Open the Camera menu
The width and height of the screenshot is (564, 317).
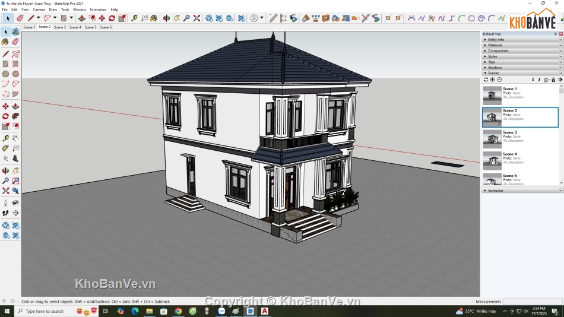39,9
